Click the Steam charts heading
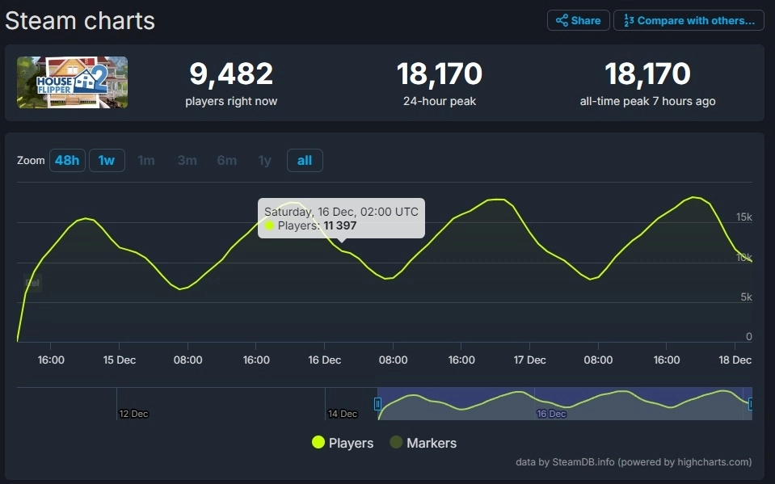 point(80,21)
